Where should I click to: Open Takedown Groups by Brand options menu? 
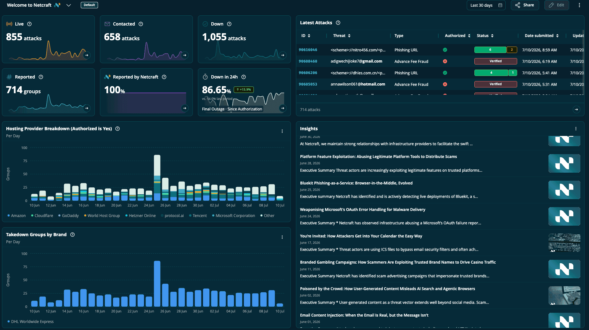pos(282,237)
